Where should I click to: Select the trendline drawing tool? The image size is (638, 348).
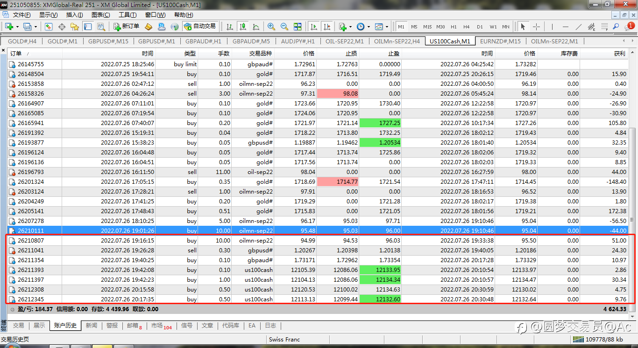point(579,27)
